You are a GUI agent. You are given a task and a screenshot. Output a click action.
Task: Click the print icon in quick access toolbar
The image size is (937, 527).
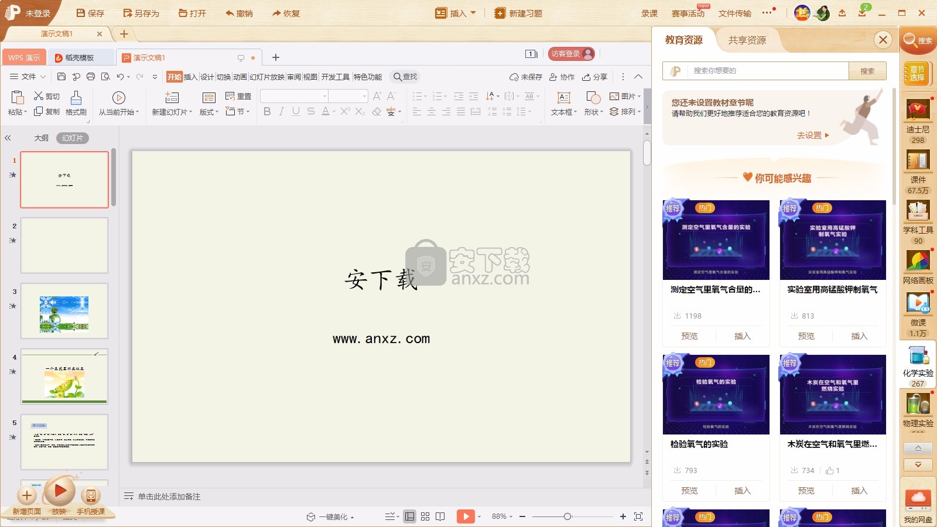point(91,77)
